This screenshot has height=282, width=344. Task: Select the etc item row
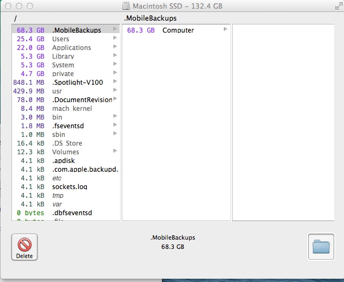(66, 178)
